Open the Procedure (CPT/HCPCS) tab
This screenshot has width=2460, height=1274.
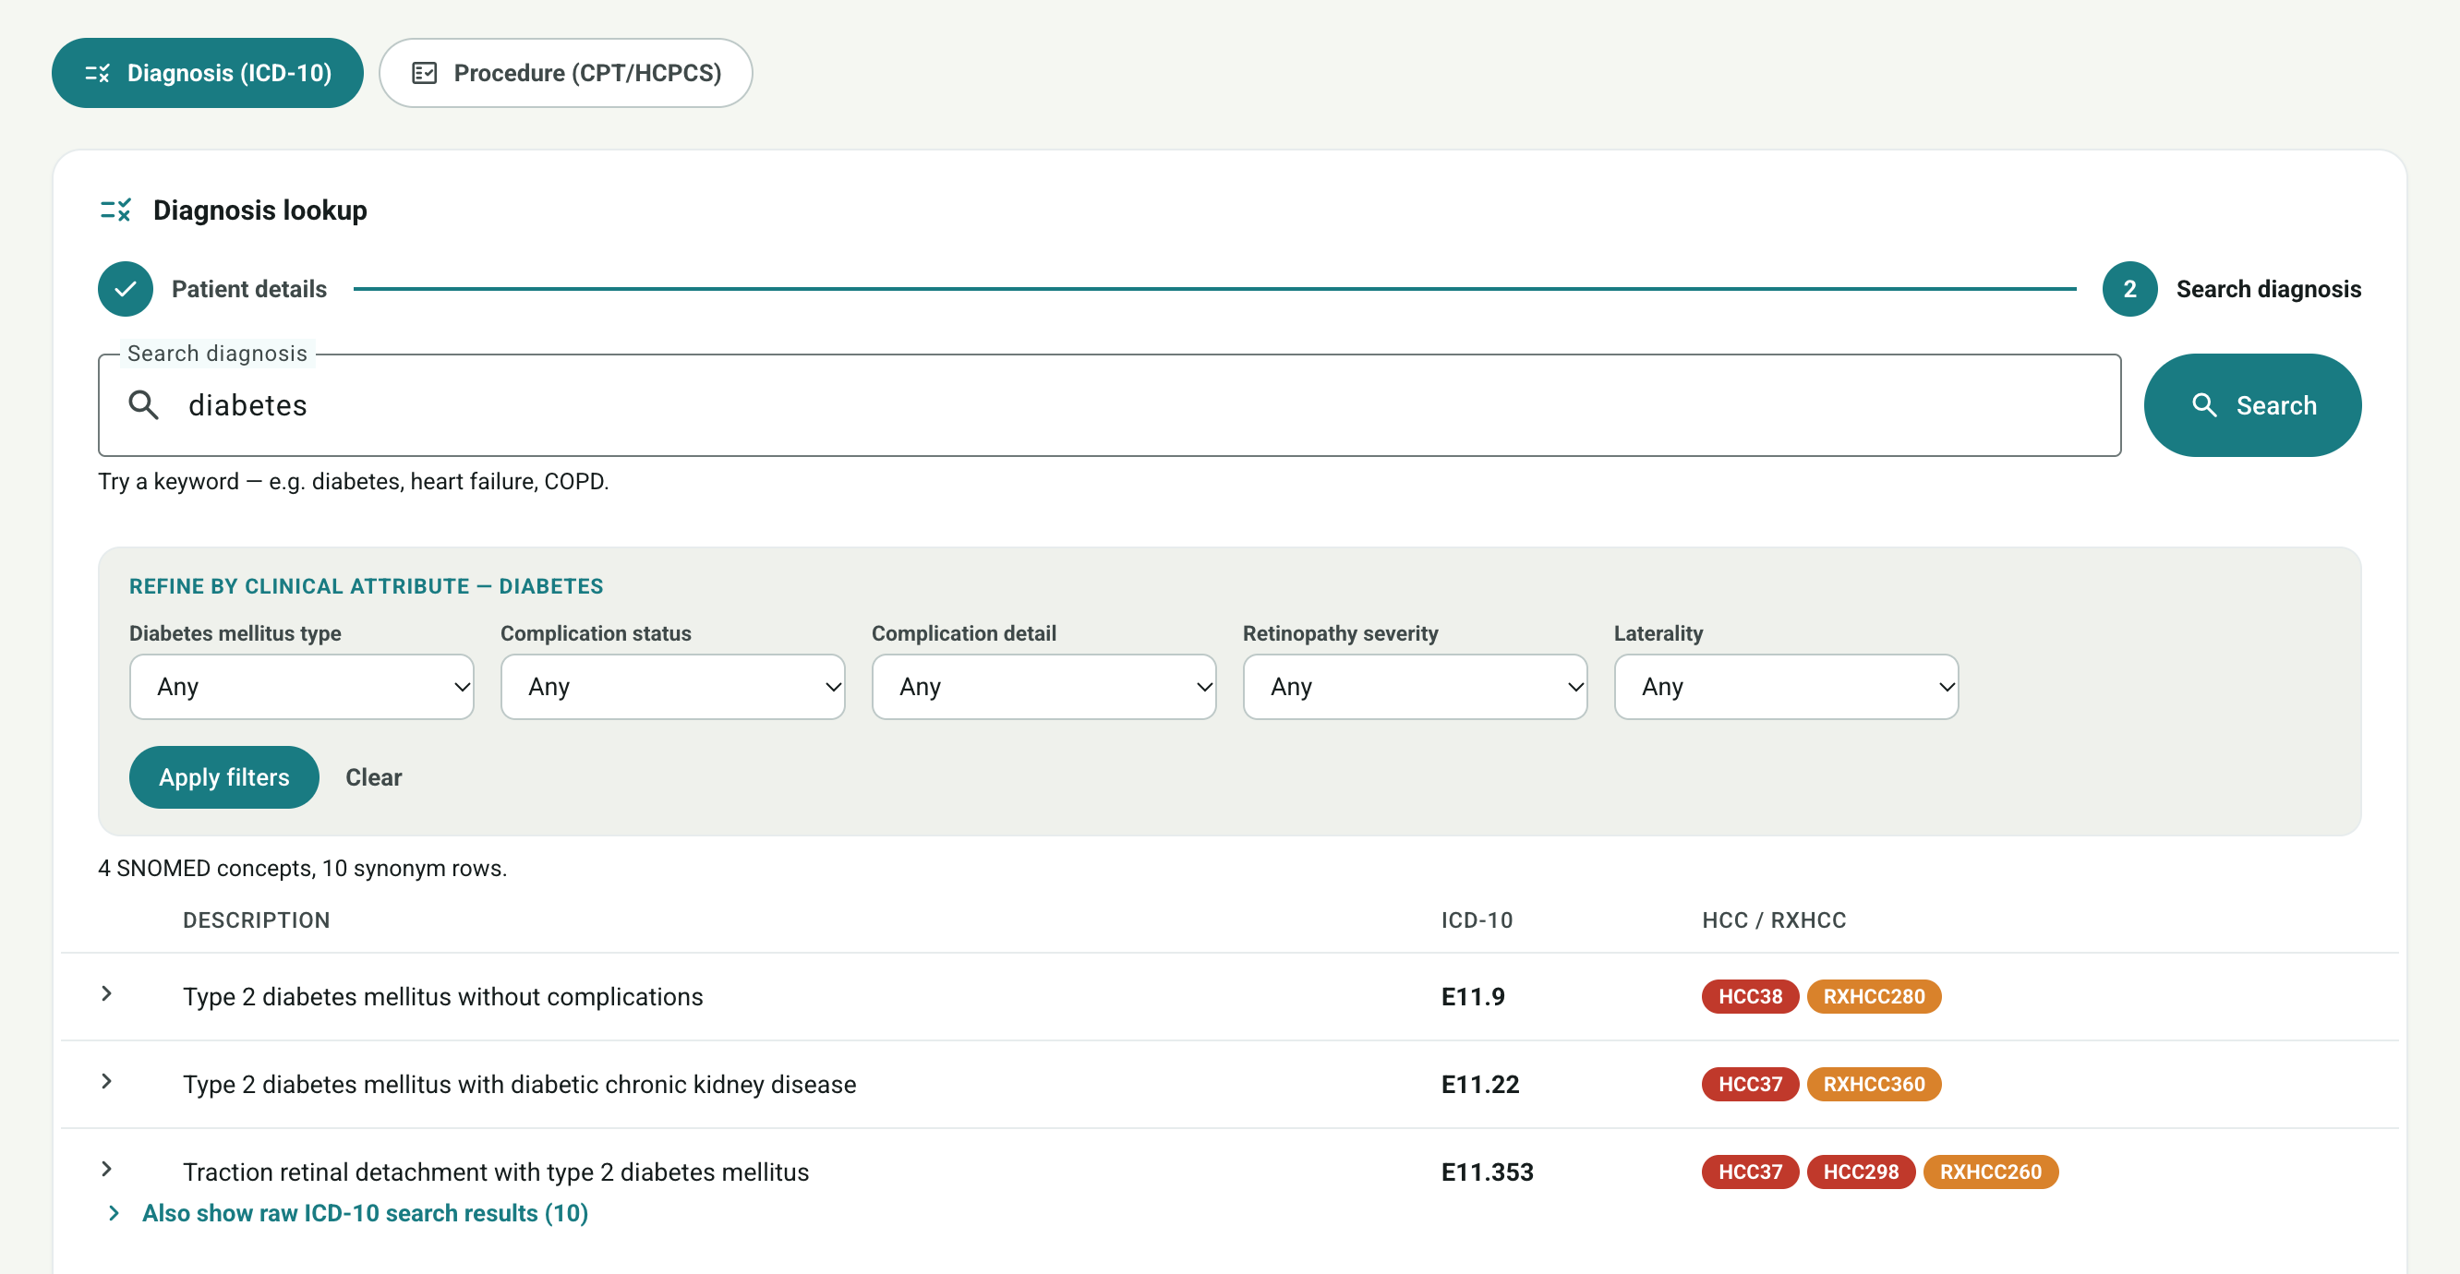click(x=565, y=73)
